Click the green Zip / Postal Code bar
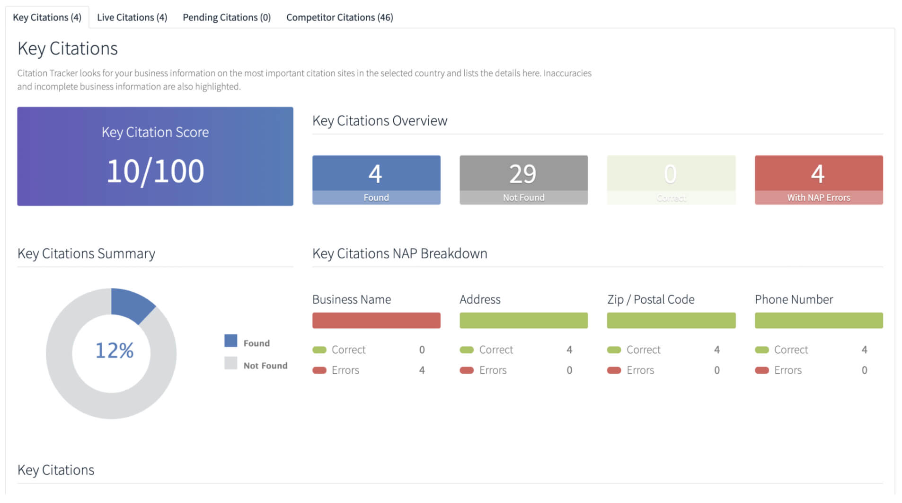 pyautogui.click(x=671, y=320)
